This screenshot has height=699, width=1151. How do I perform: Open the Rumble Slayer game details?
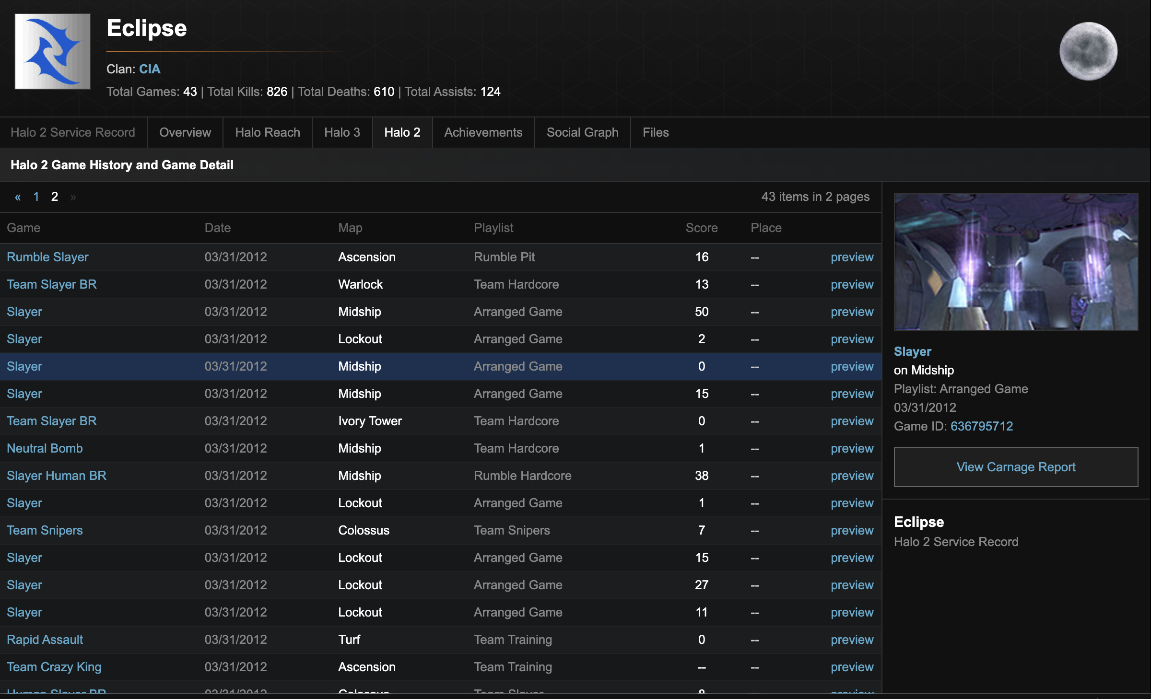47,257
